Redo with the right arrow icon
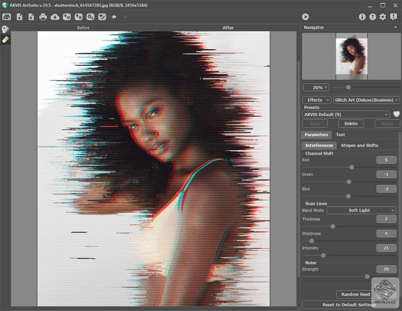Viewport: 402px width, 311px height. pos(125,17)
